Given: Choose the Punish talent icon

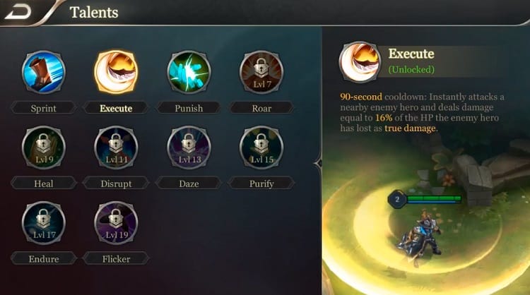Looking at the screenshot, I should (x=189, y=72).
